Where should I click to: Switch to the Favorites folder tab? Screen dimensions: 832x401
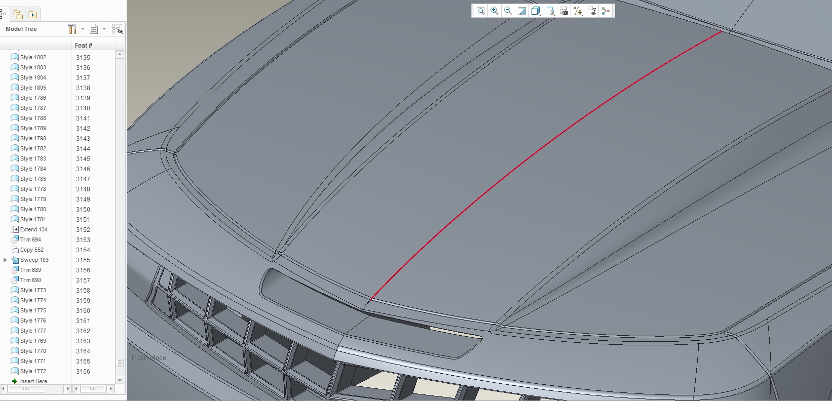[x=32, y=14]
